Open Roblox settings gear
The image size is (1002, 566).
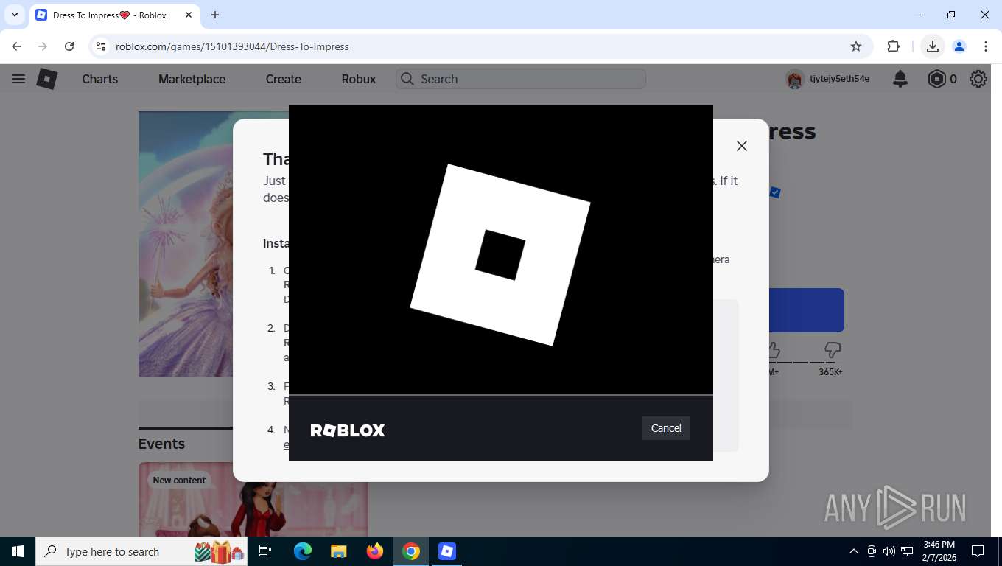coord(978,79)
